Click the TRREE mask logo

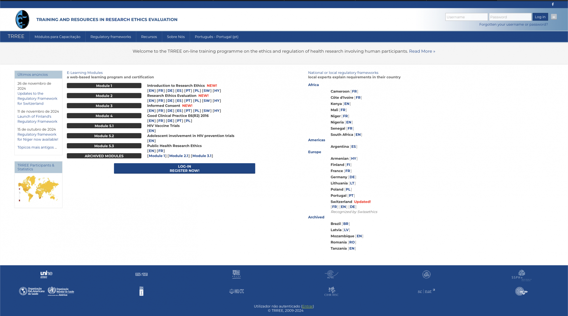(22, 20)
